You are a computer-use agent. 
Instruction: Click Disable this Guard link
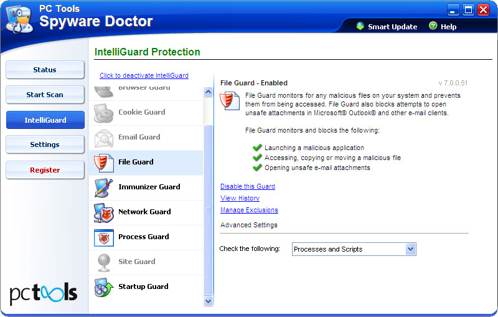248,186
